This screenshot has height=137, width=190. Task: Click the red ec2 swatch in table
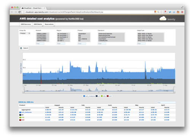20,120
